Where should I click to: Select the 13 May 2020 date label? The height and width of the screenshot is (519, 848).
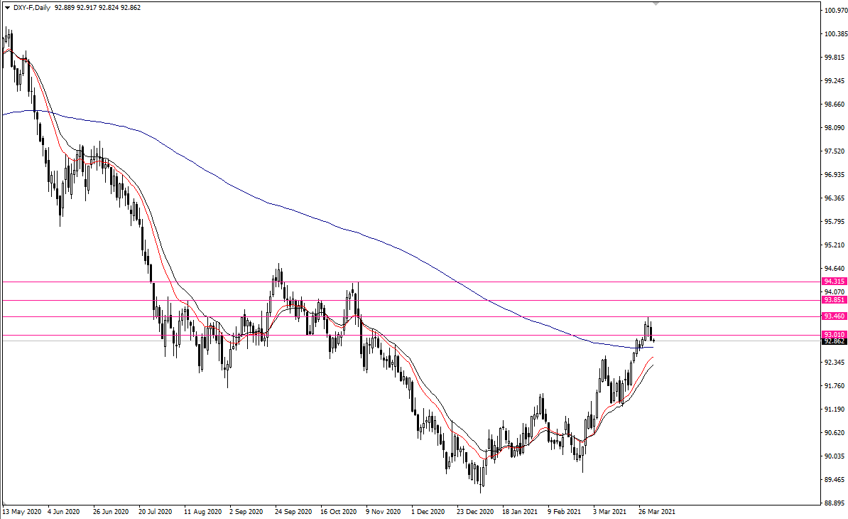pyautogui.click(x=22, y=511)
